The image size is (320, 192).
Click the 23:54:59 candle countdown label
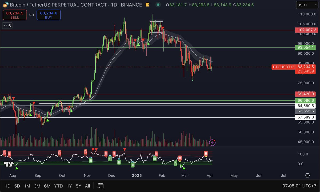306,71
